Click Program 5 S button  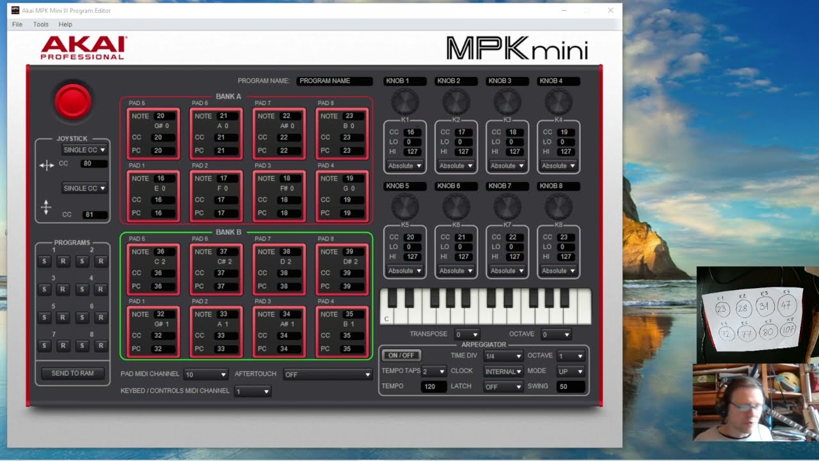[x=44, y=318]
